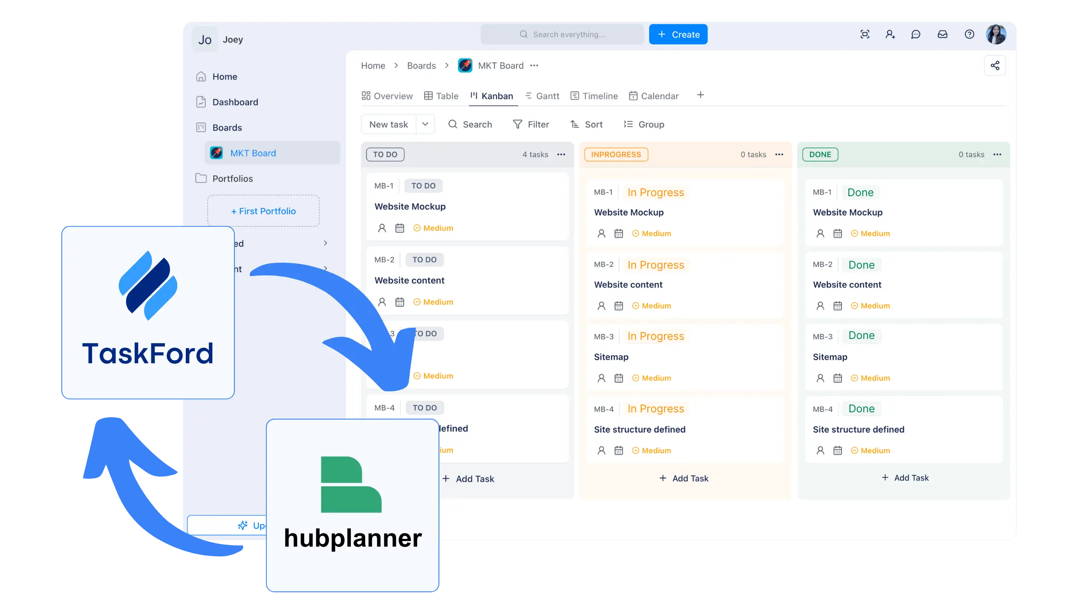
Task: Click the First Portfolio button
Action: [263, 211]
